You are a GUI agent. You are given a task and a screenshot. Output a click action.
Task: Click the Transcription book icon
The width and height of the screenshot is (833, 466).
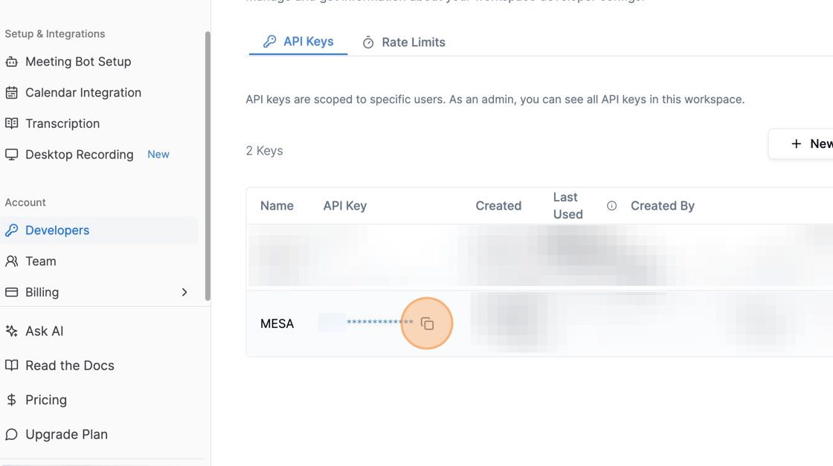click(12, 123)
